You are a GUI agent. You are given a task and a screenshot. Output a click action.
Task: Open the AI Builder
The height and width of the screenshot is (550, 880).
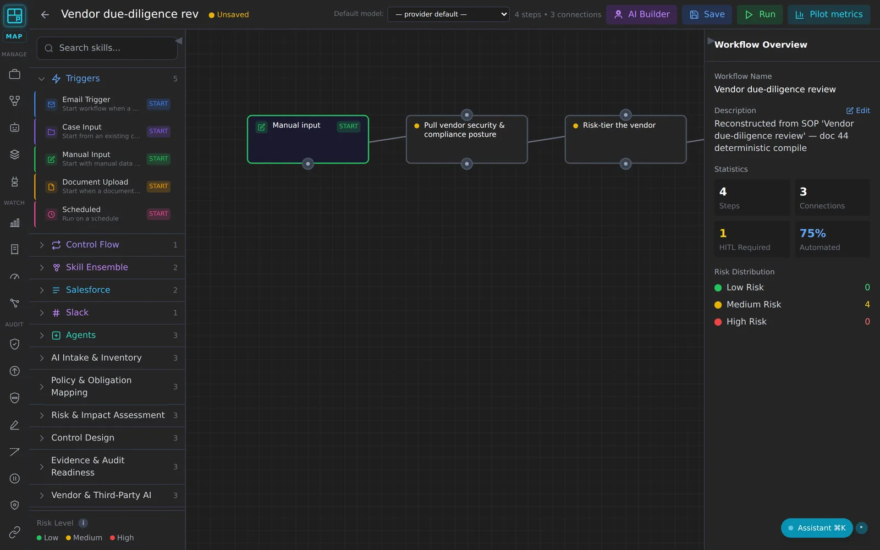point(641,14)
